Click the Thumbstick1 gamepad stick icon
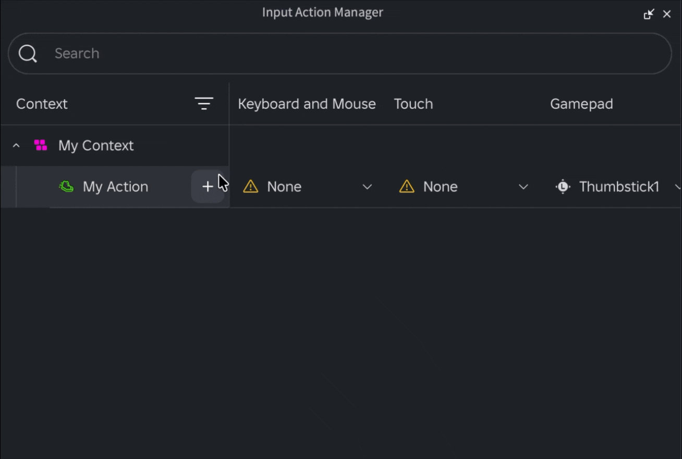The image size is (682, 459). [563, 186]
